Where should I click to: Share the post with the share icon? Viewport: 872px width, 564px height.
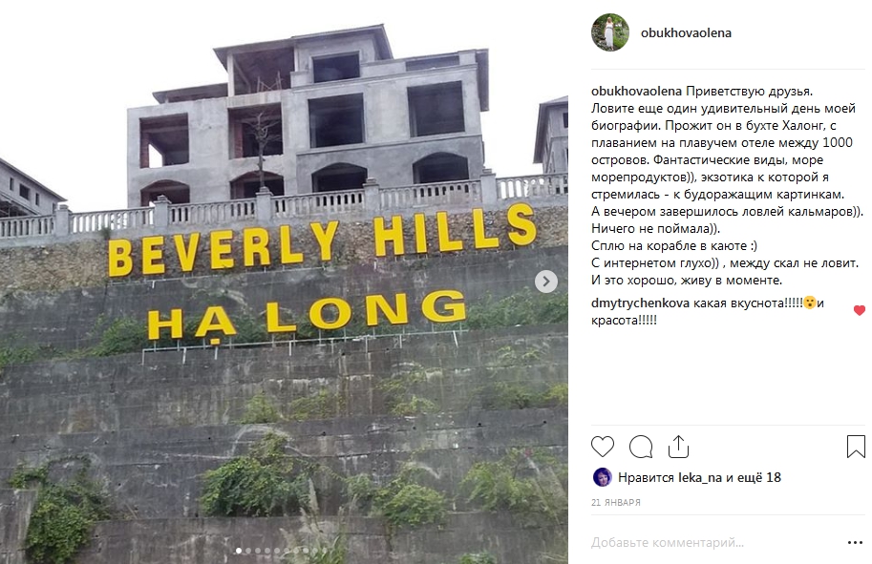click(678, 447)
